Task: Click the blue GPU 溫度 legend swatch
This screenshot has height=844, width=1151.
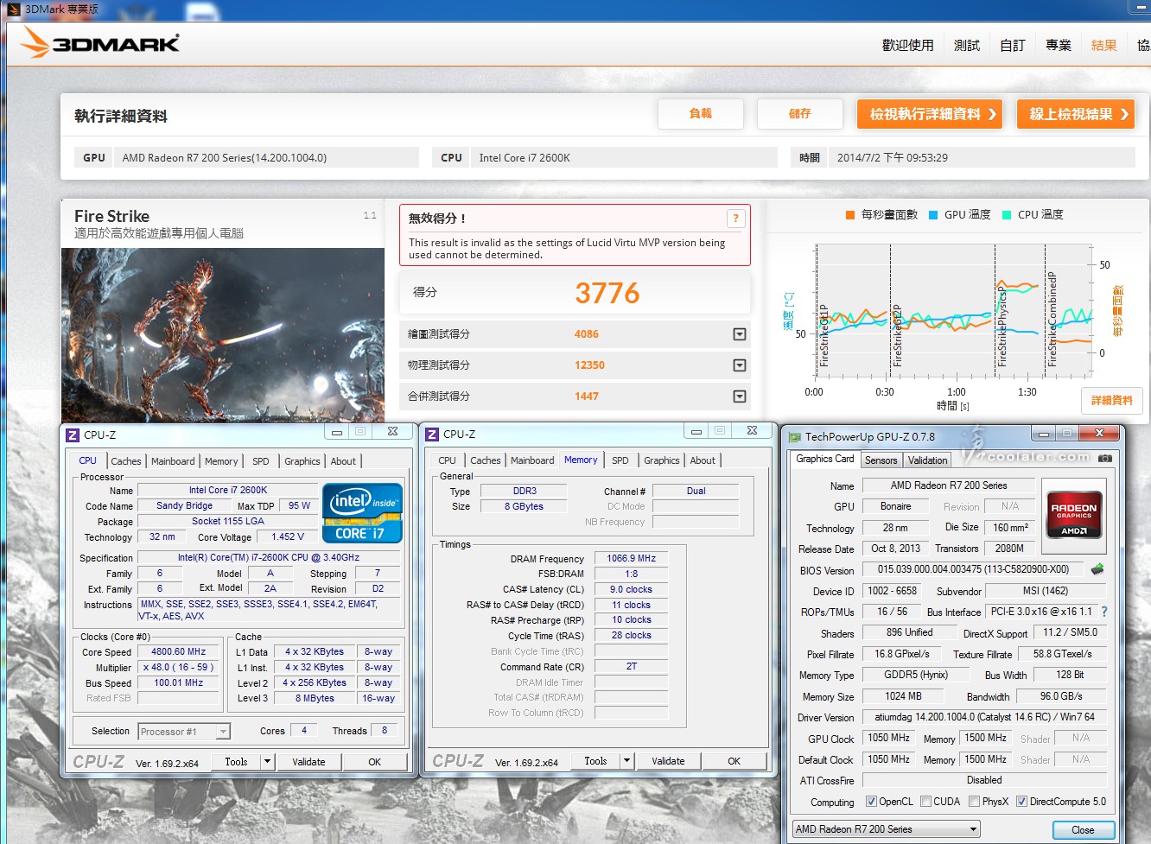Action: (x=933, y=215)
